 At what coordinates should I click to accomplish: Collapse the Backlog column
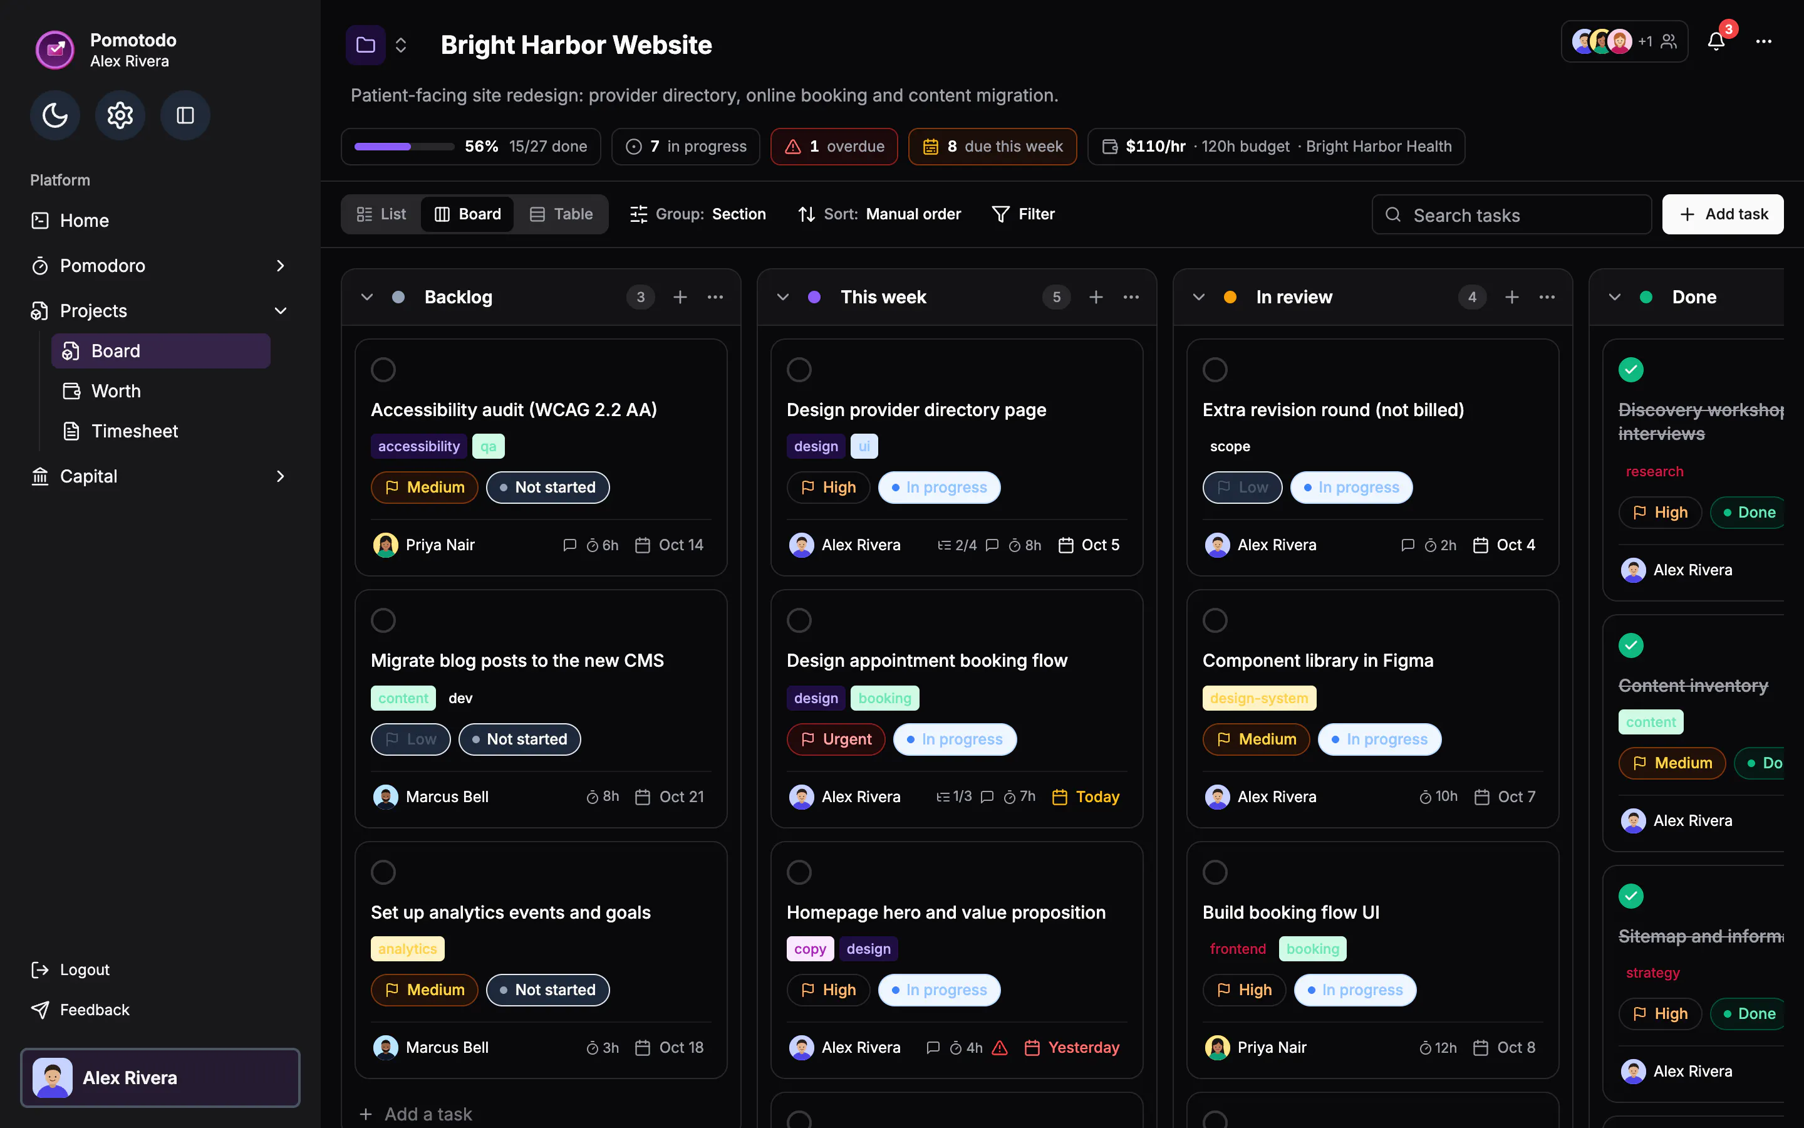pos(367,297)
